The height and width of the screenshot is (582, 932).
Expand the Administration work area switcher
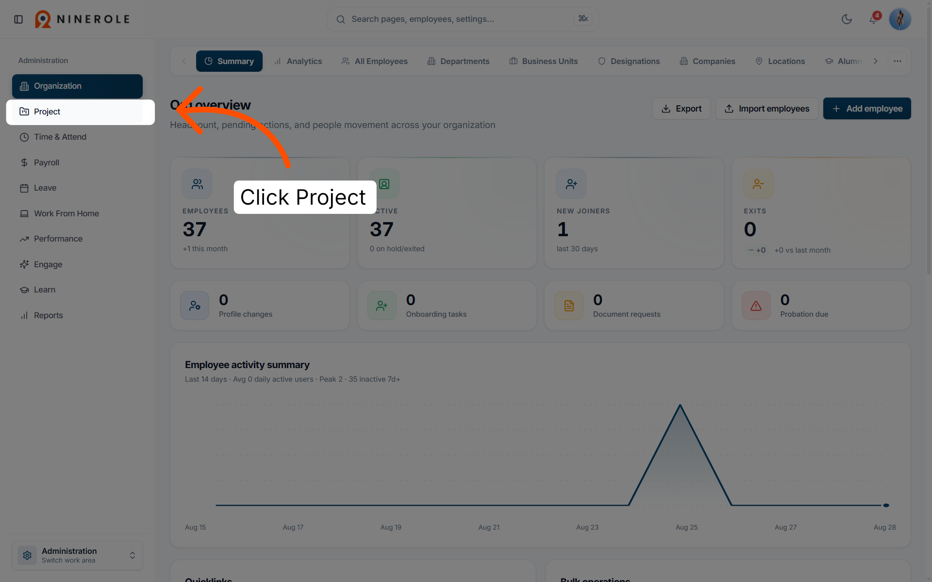coord(77,555)
